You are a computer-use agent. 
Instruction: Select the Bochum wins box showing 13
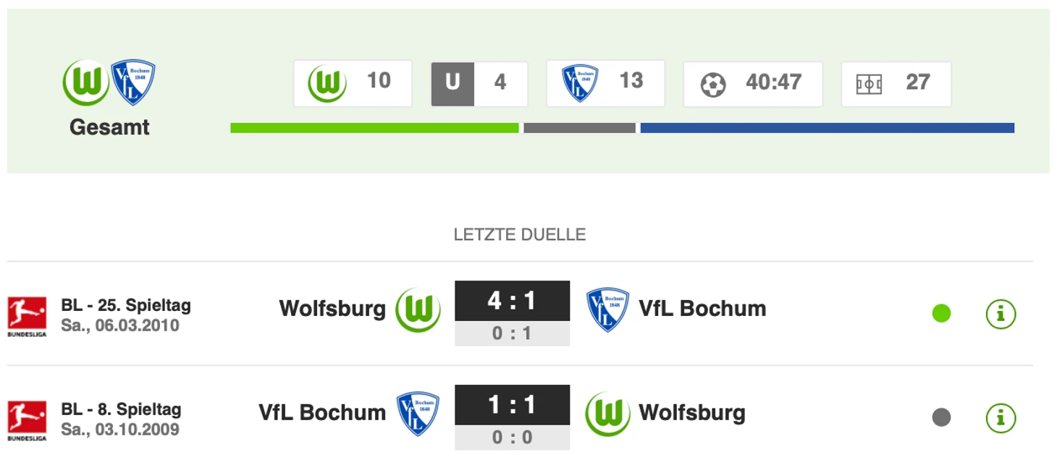tap(606, 83)
